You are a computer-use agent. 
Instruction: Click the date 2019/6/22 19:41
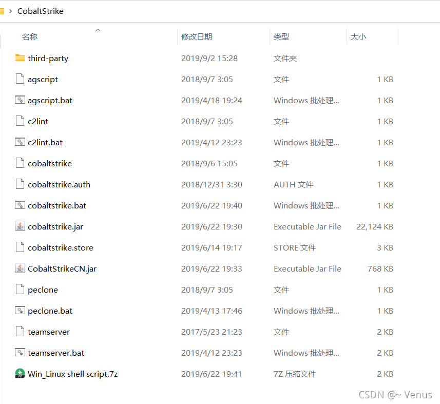[x=212, y=374]
